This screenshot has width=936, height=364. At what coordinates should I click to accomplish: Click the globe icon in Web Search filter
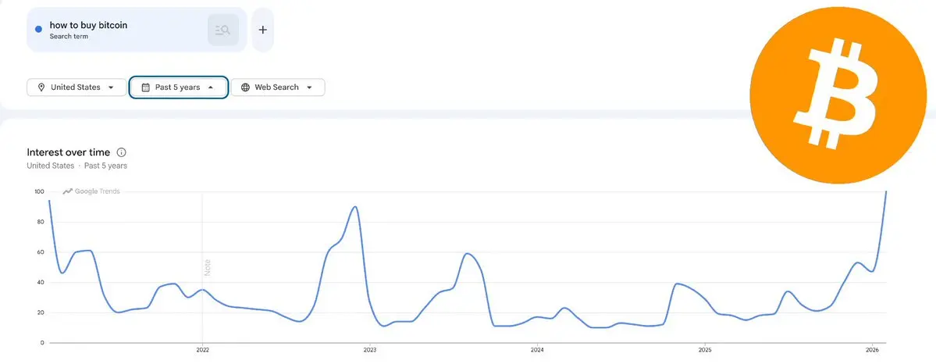pos(245,87)
